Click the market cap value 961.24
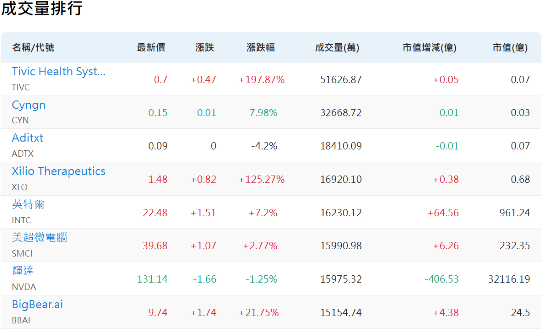 tap(514, 213)
